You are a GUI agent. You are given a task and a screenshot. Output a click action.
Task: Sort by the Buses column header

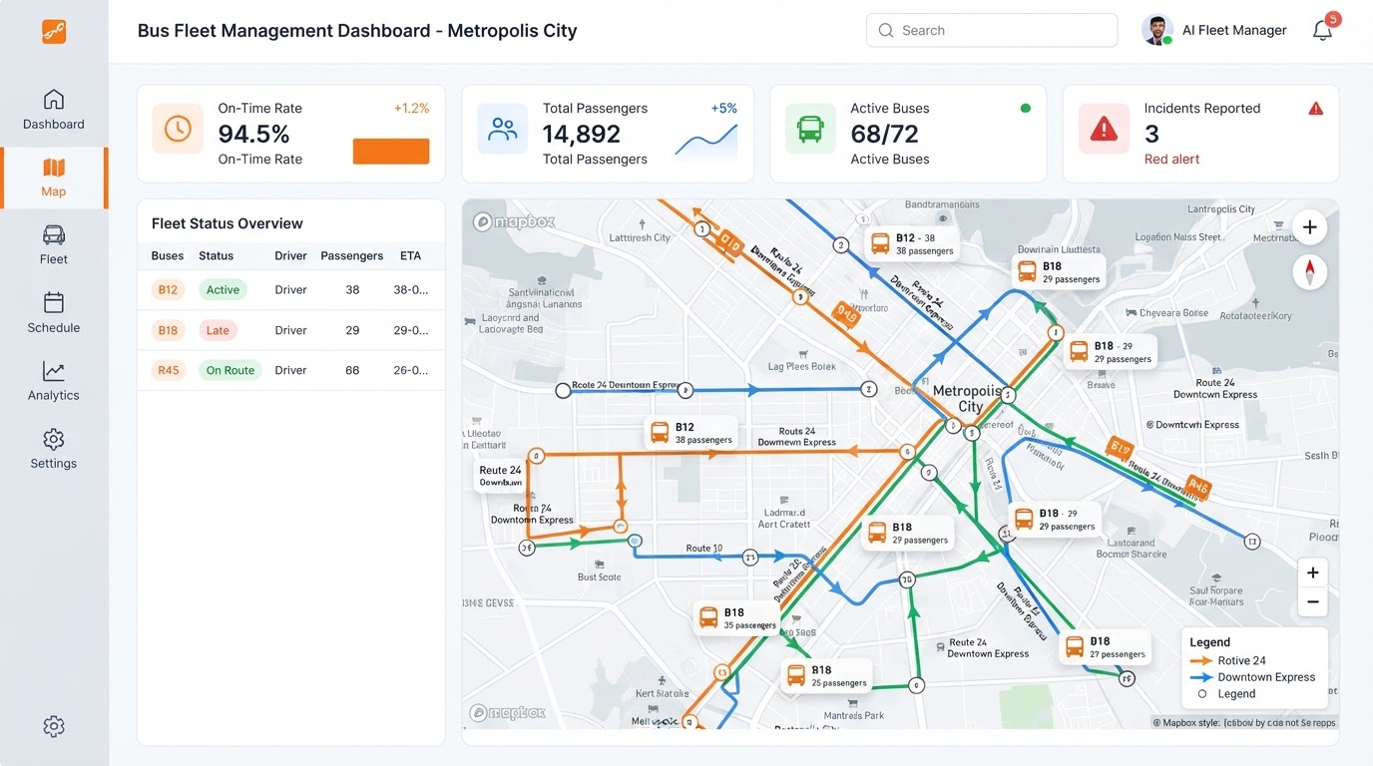[168, 255]
